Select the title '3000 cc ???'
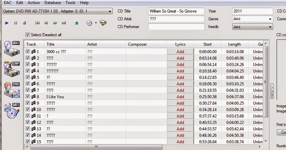 tap(56, 51)
